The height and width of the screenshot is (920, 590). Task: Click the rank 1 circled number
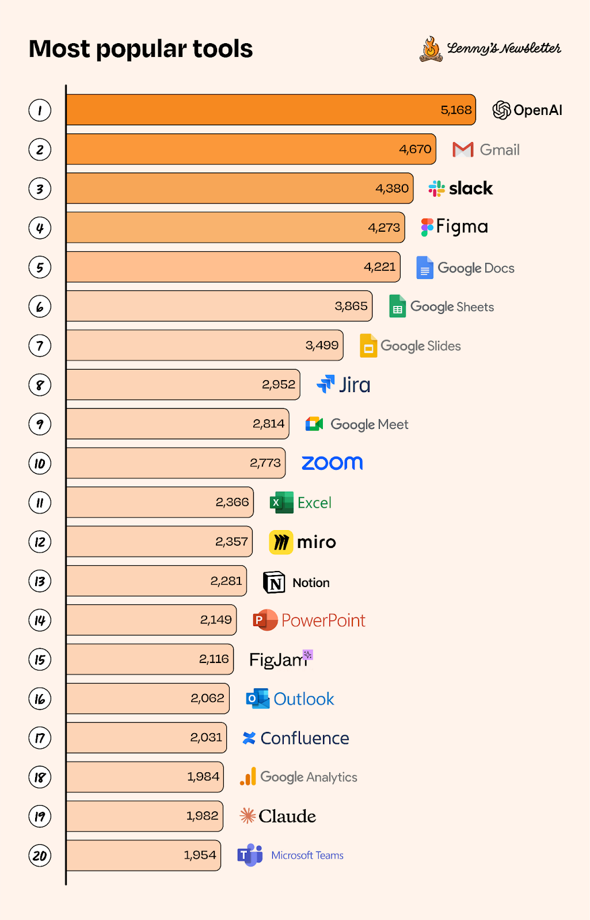click(x=40, y=110)
